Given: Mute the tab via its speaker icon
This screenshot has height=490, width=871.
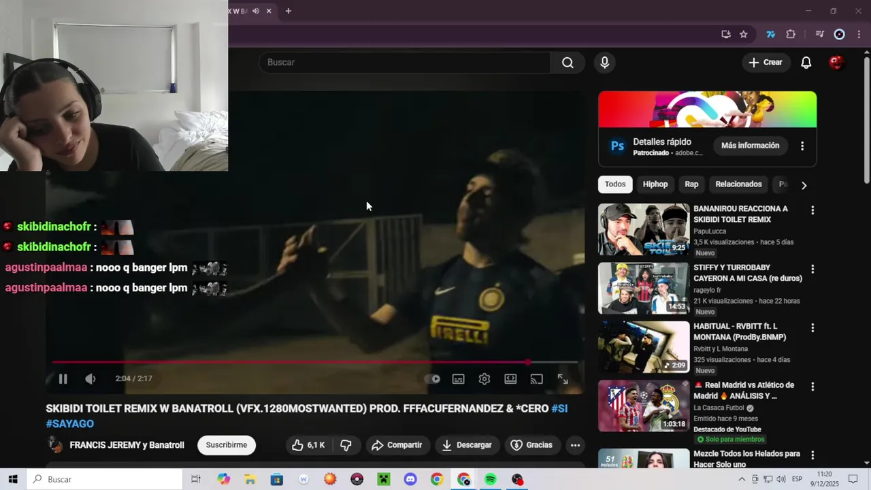Looking at the screenshot, I should coord(256,11).
